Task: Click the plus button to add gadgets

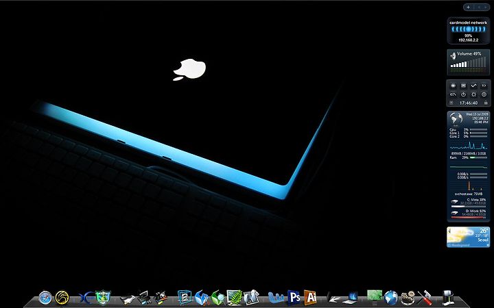Action: 469,7
